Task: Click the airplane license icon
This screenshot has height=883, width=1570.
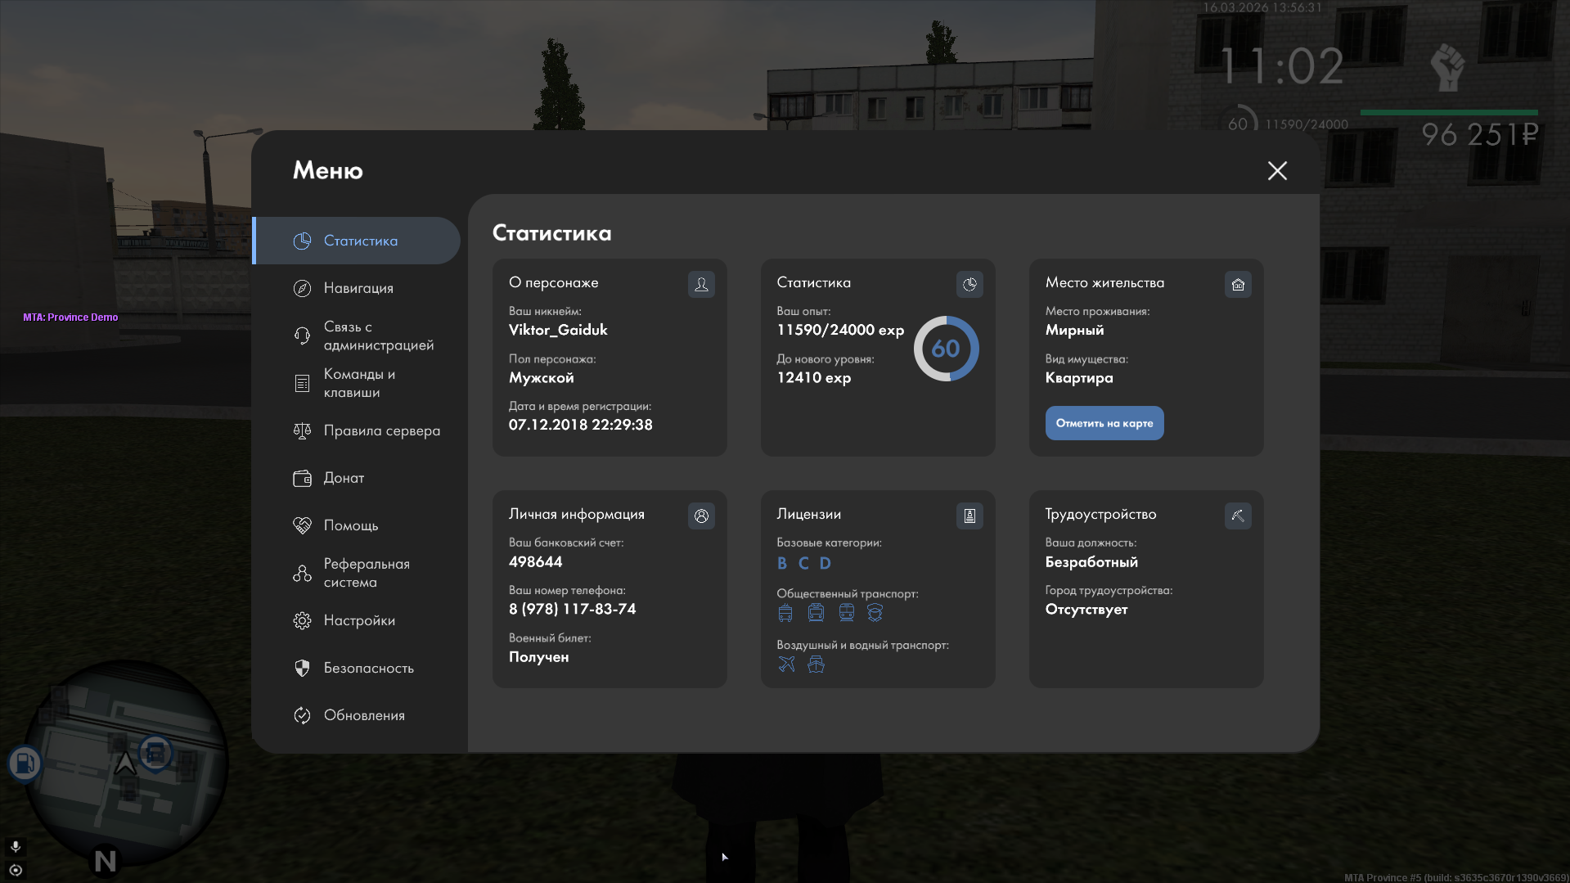Action: [786, 664]
